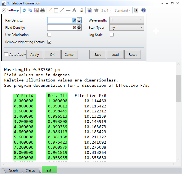Screen dimensions: 182x174
Task: Click the horizontal scroll right arrow
Action: coord(173,164)
